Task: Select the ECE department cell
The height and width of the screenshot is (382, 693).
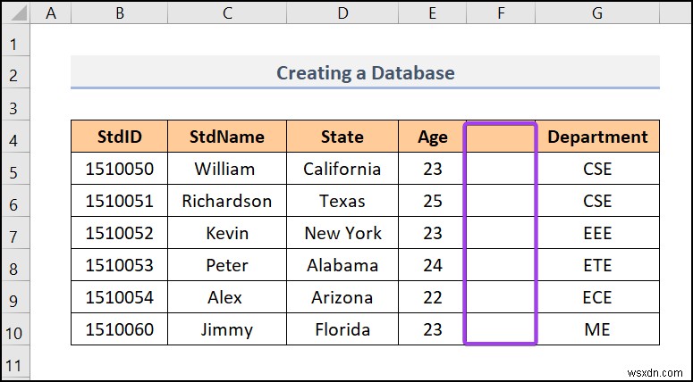Action: point(597,297)
